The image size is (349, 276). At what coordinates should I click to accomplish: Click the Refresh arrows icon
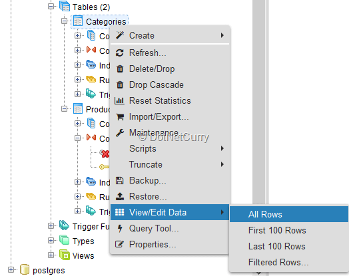(120, 53)
